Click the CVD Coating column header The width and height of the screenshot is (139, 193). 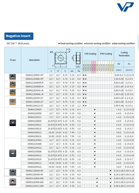[90, 54]
